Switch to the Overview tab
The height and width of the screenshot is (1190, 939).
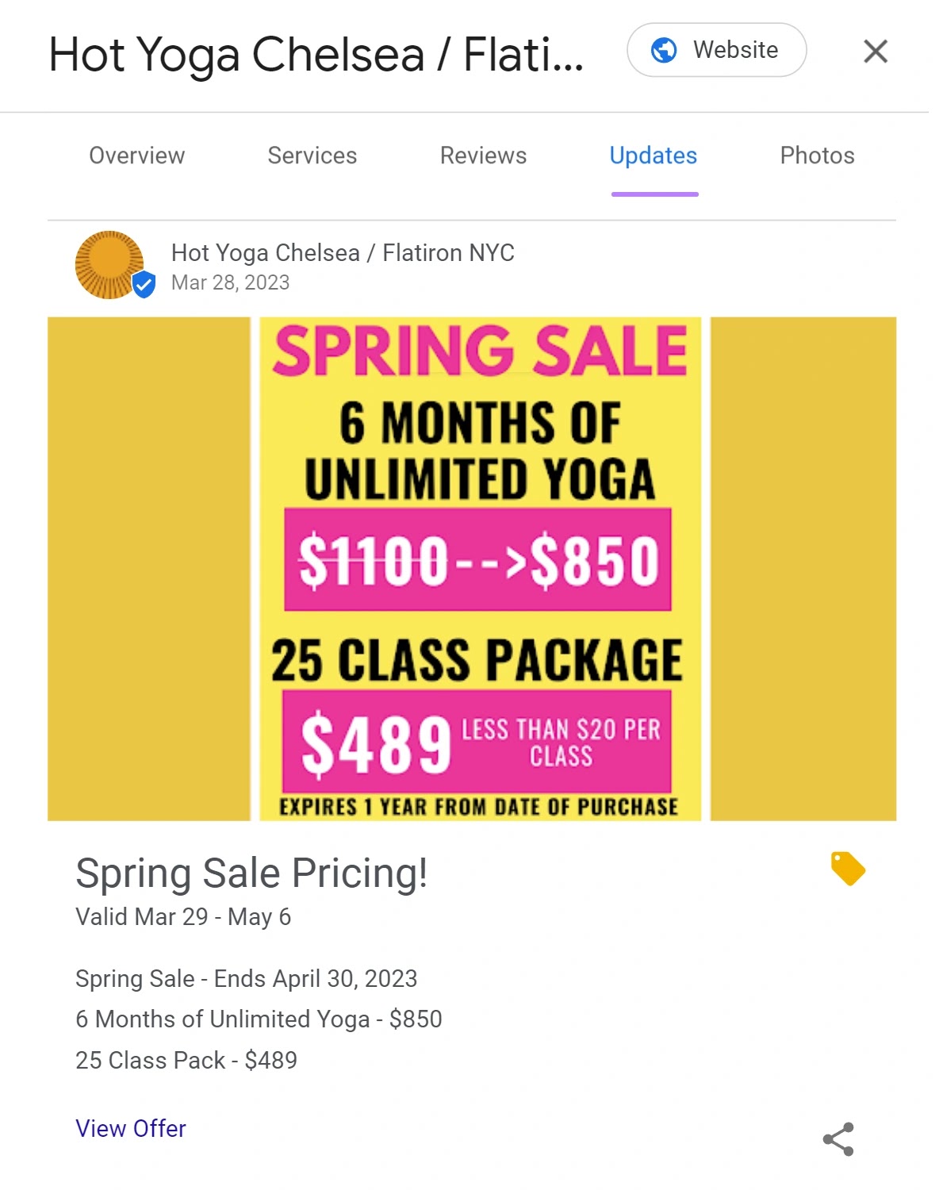pos(136,155)
